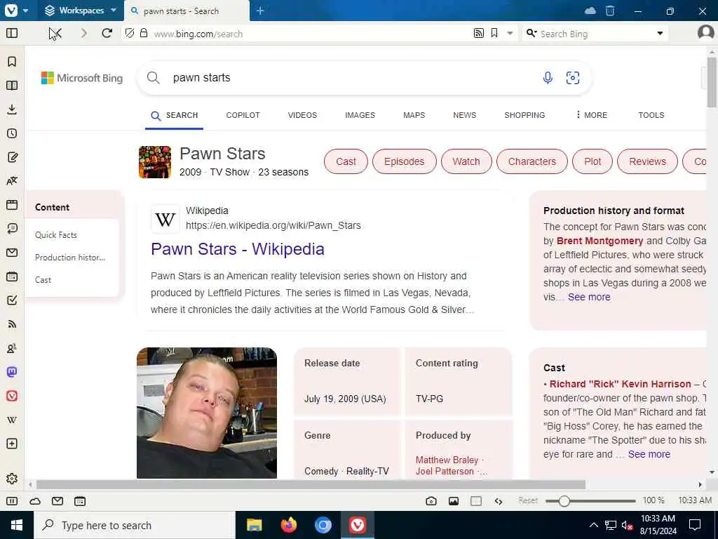Viewport: 718px width, 539px height.
Task: Switch to the Images tab
Action: (x=360, y=115)
